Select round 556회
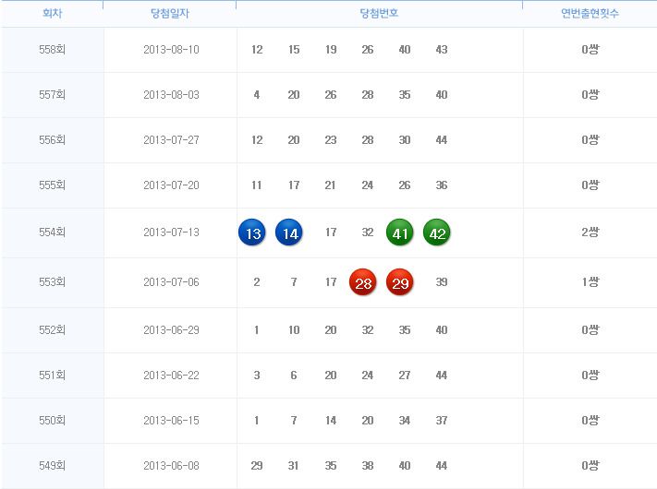Viewport: 657px width, 489px height. [x=53, y=139]
